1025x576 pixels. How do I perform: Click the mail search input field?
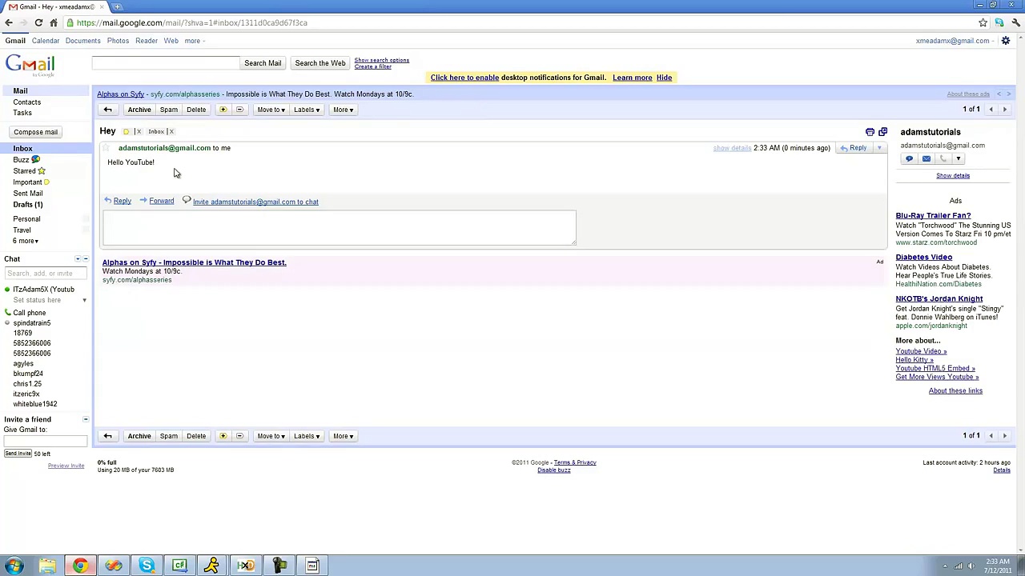tap(166, 63)
